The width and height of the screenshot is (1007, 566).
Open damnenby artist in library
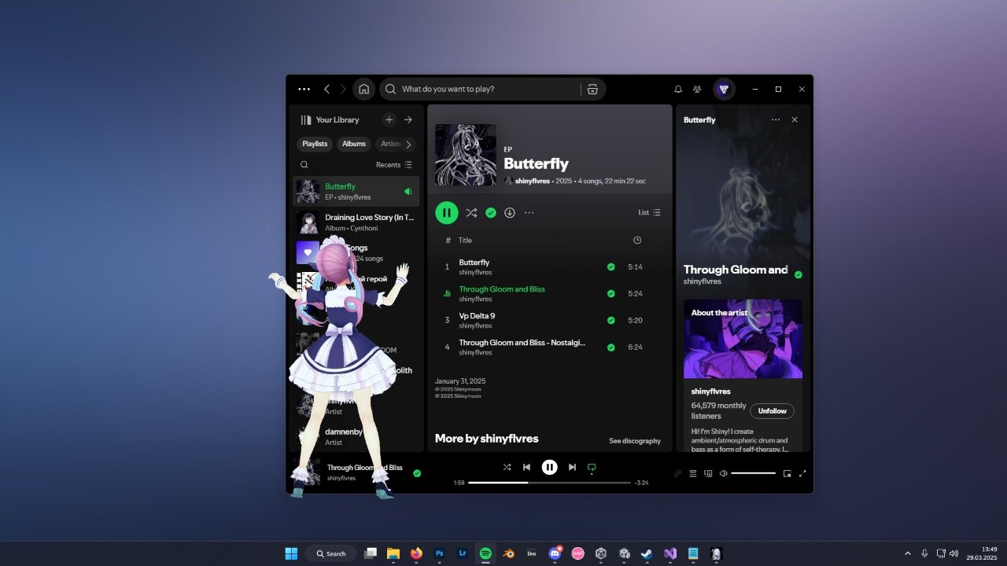tap(356, 436)
